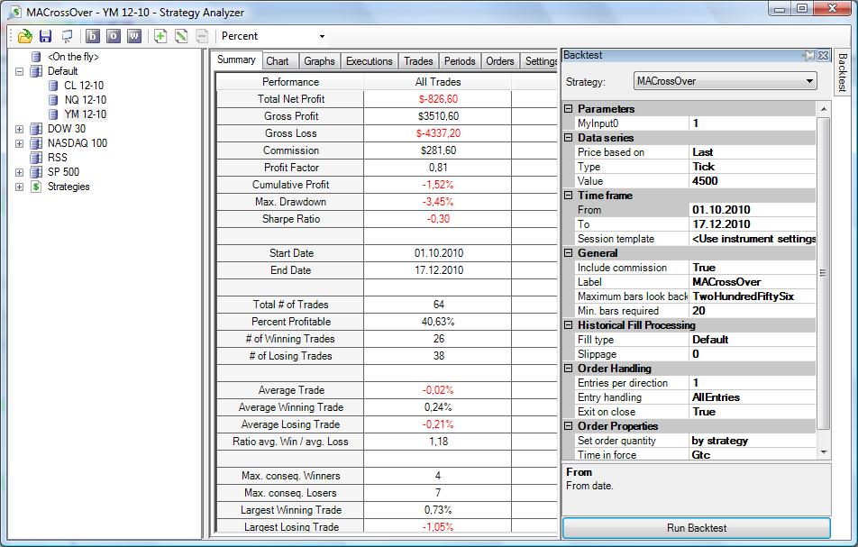858x547 pixels.
Task: Select YM 12-10 in the tree
Action: (x=85, y=114)
